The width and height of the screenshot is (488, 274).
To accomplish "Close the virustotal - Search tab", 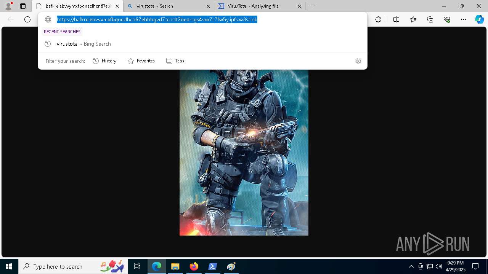I will (208, 6).
